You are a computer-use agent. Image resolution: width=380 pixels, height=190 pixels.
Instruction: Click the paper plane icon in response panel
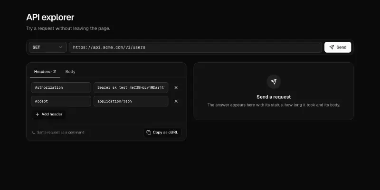click(274, 81)
